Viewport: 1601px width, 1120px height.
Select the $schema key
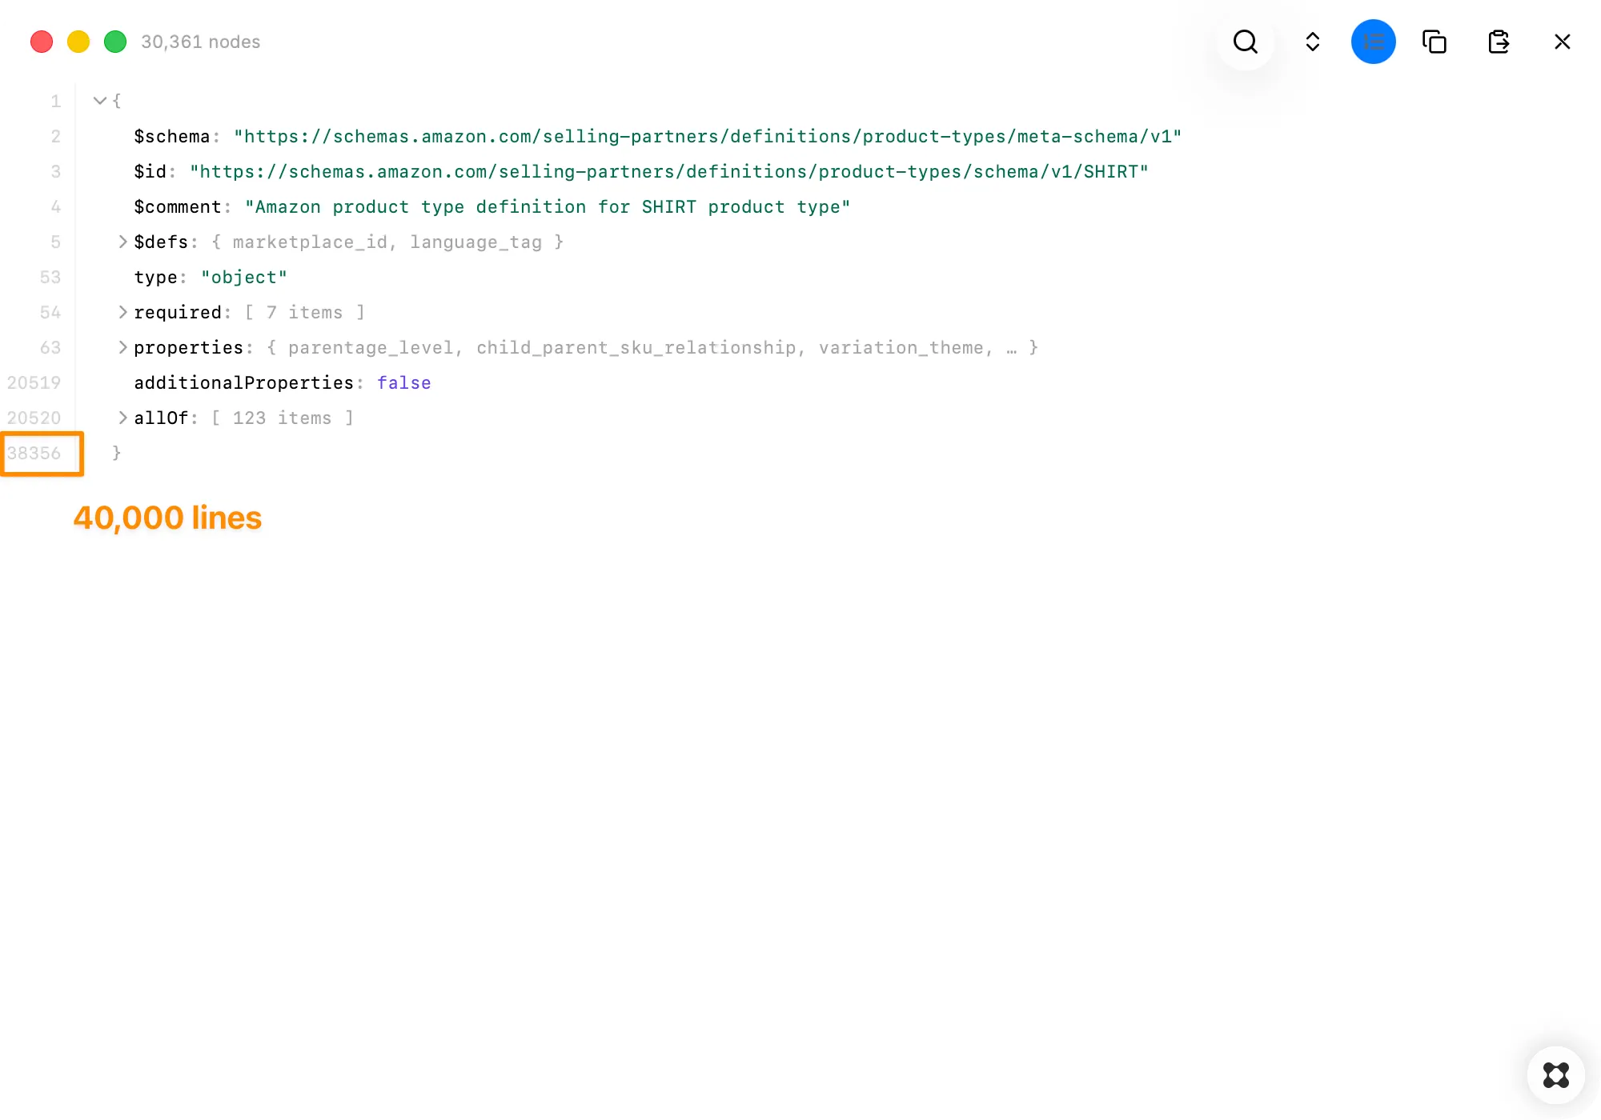tap(171, 137)
